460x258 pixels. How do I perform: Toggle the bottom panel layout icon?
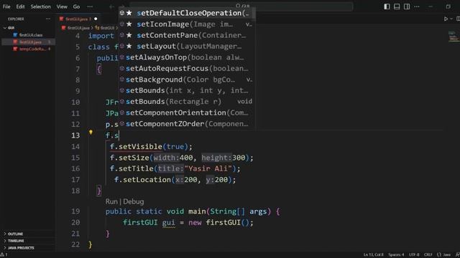tap(397, 6)
